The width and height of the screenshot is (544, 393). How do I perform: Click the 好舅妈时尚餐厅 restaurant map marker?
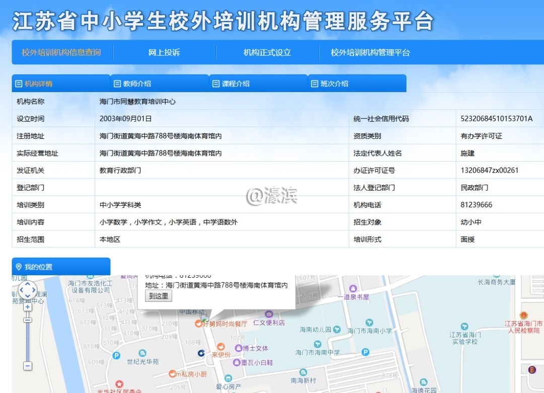pyautogui.click(x=198, y=324)
